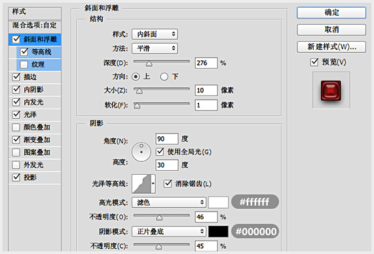Enable the 外发光 checkbox
Viewport: 374px width, 254px height.
tap(16, 165)
